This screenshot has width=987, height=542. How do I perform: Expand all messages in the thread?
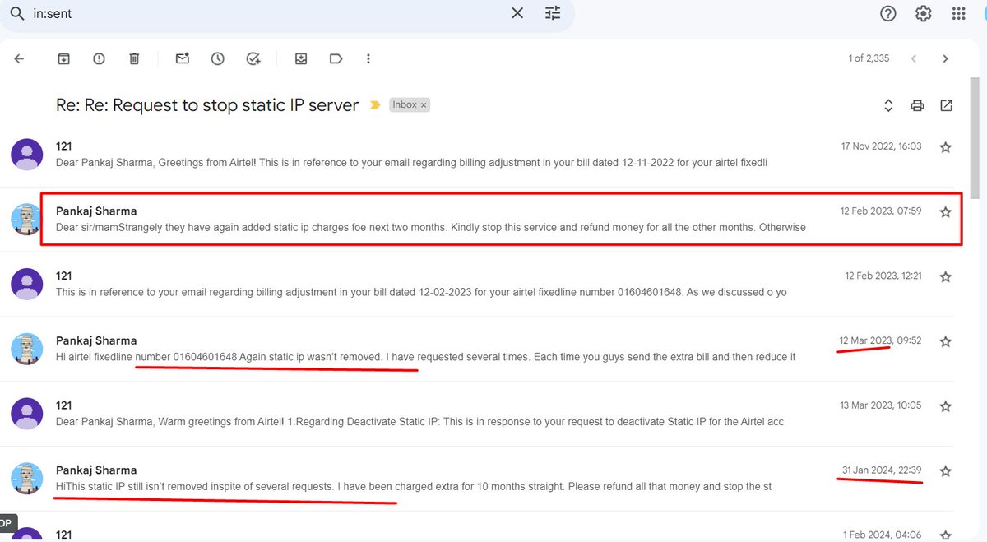pos(888,105)
